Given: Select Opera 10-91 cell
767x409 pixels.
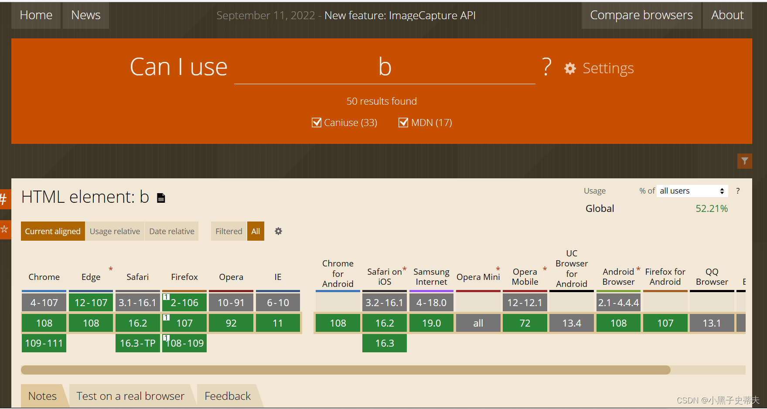Looking at the screenshot, I should [x=231, y=303].
